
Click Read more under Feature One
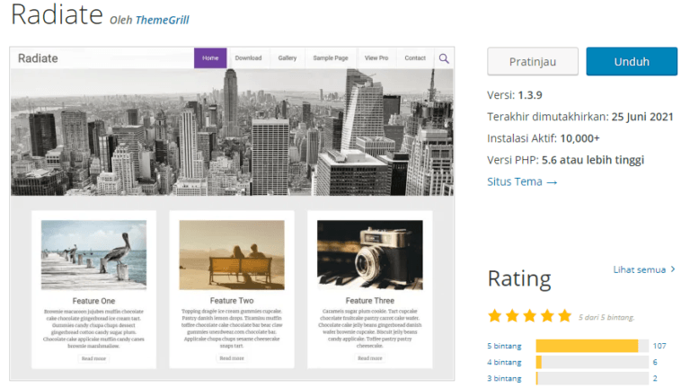93,358
